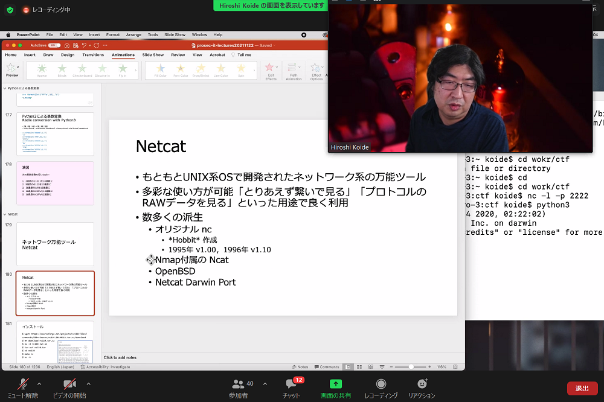Screen dimensions: 604x402
Task: Leave the meeting with 退出 button
Action: point(582,389)
